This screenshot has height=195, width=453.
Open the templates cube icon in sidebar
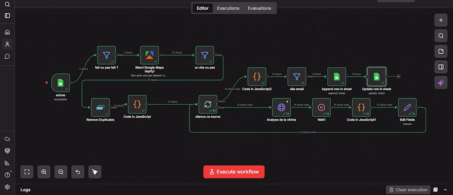[7, 151]
